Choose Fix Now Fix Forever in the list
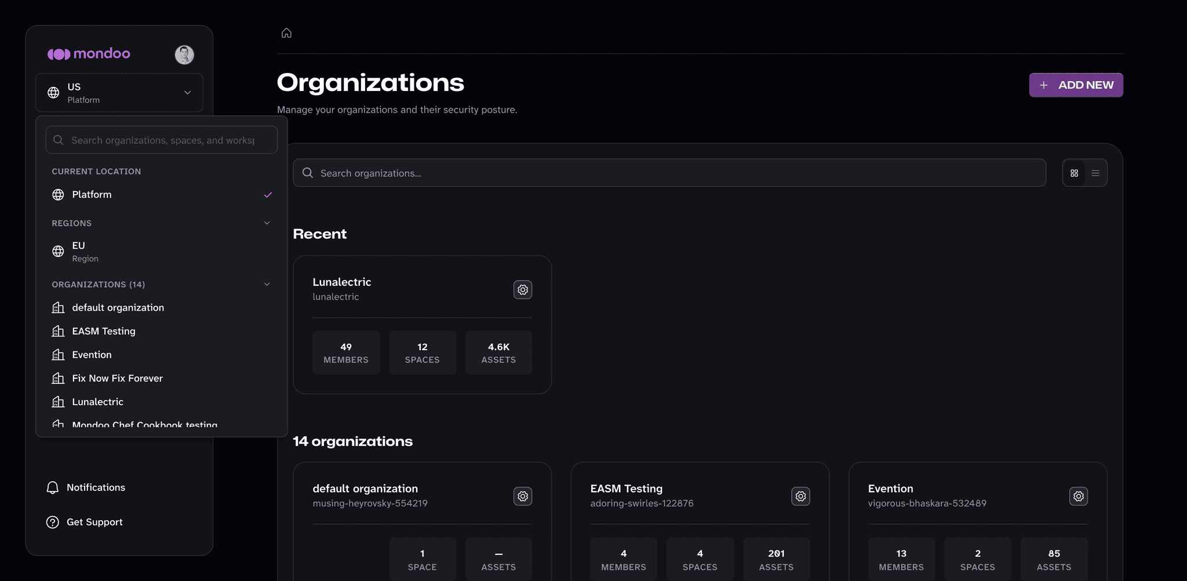 tap(162, 378)
